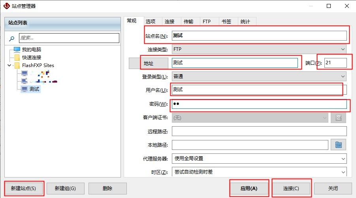This screenshot has width=356, height=198.
Task: Select 快速连接 in site list
Action: coord(32,57)
